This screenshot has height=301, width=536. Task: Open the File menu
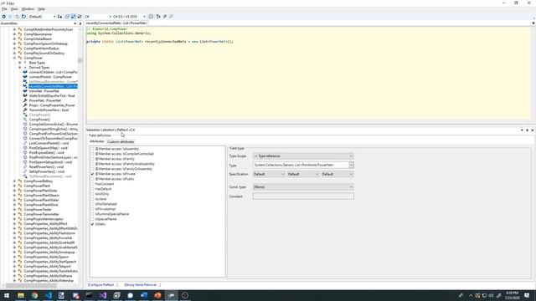(x=4, y=9)
